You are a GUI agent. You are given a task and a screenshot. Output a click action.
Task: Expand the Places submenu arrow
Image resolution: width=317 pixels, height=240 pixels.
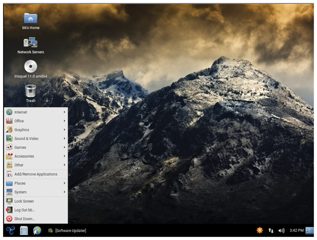[64, 183]
